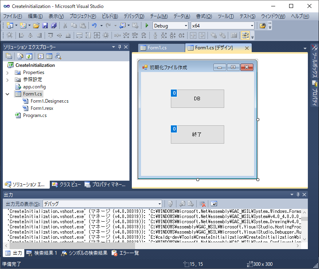Viewport: 319px width, 269px height.
Task: Select Form1.Designer.cs in the tree
Action: [x=49, y=101]
